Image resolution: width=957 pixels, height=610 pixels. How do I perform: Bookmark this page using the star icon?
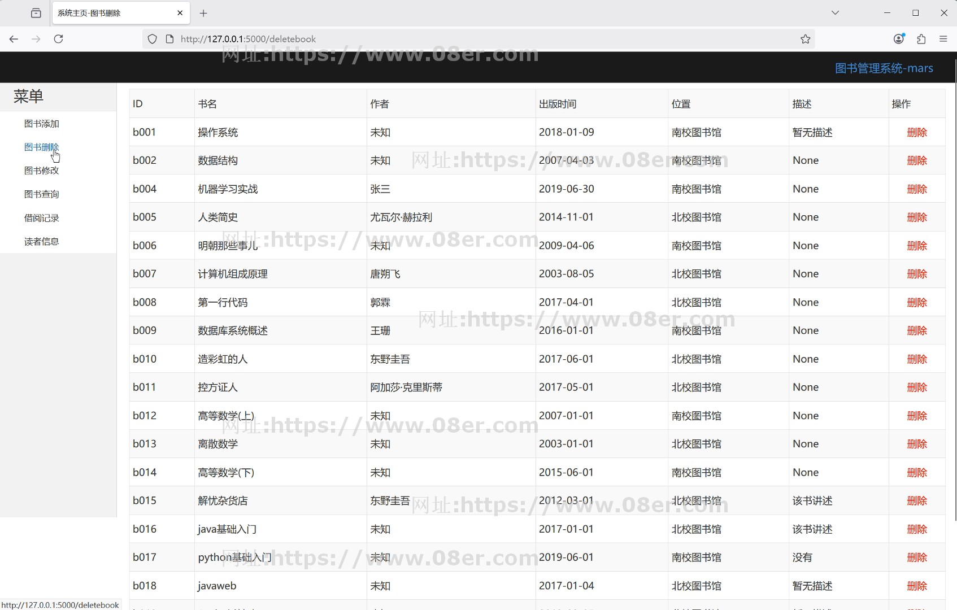[804, 38]
